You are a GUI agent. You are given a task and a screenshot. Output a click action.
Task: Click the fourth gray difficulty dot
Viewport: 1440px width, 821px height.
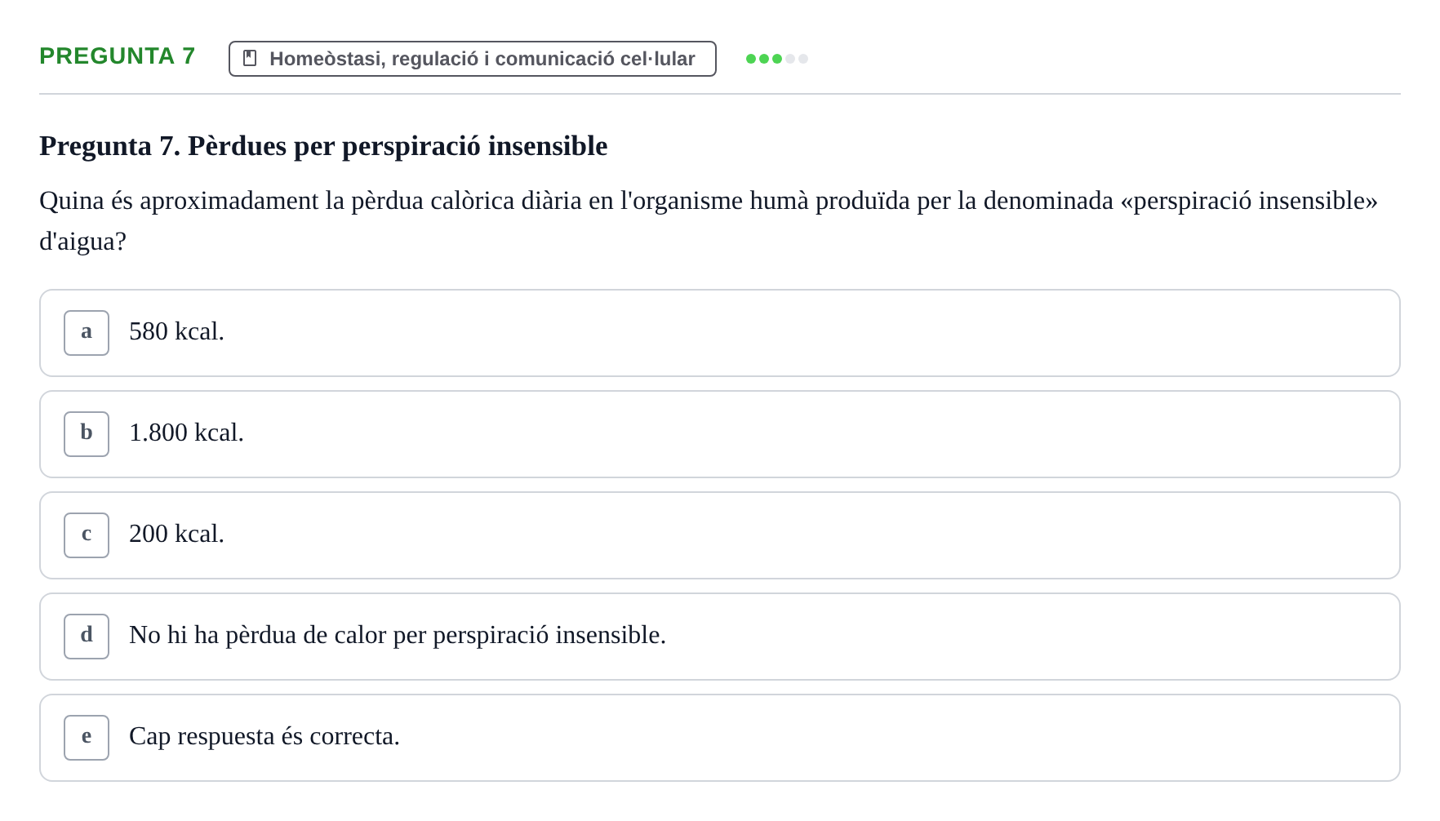tap(790, 59)
